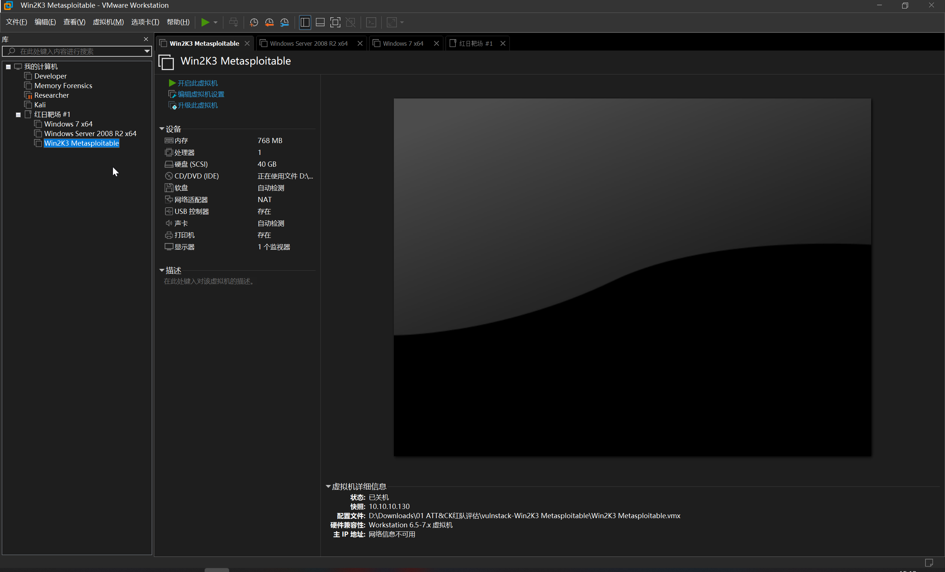Viewport: 945px width, 572px height.
Task: Click the 内存 memory device row
Action: (238, 141)
